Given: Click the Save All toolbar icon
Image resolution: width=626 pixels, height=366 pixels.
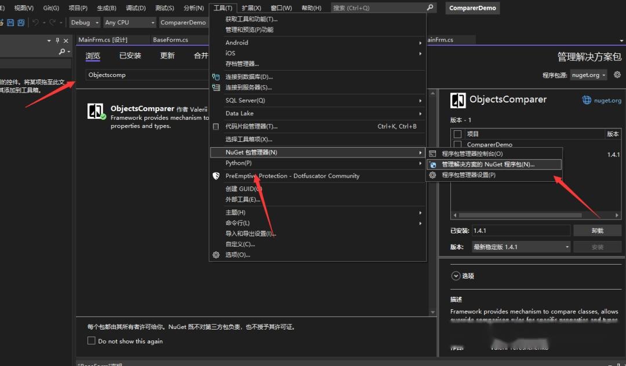Looking at the screenshot, I should (21, 23).
